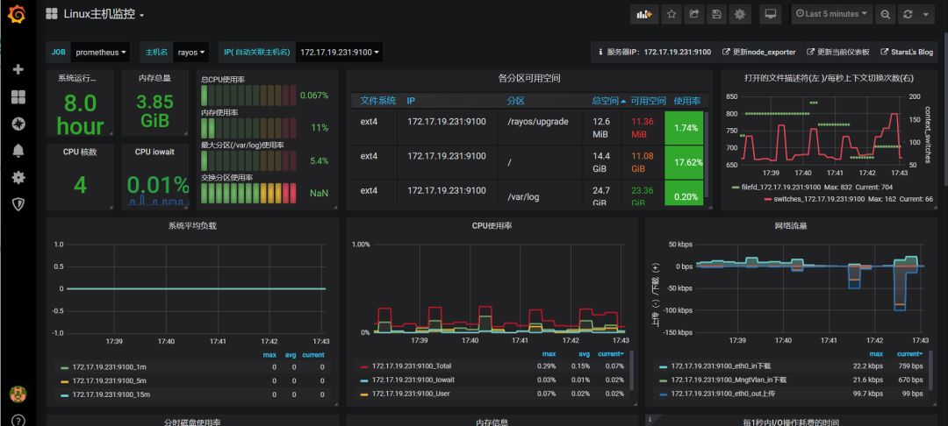Open the 更新当前仪表板 link
This screenshot has width=948, height=426.
click(x=838, y=53)
